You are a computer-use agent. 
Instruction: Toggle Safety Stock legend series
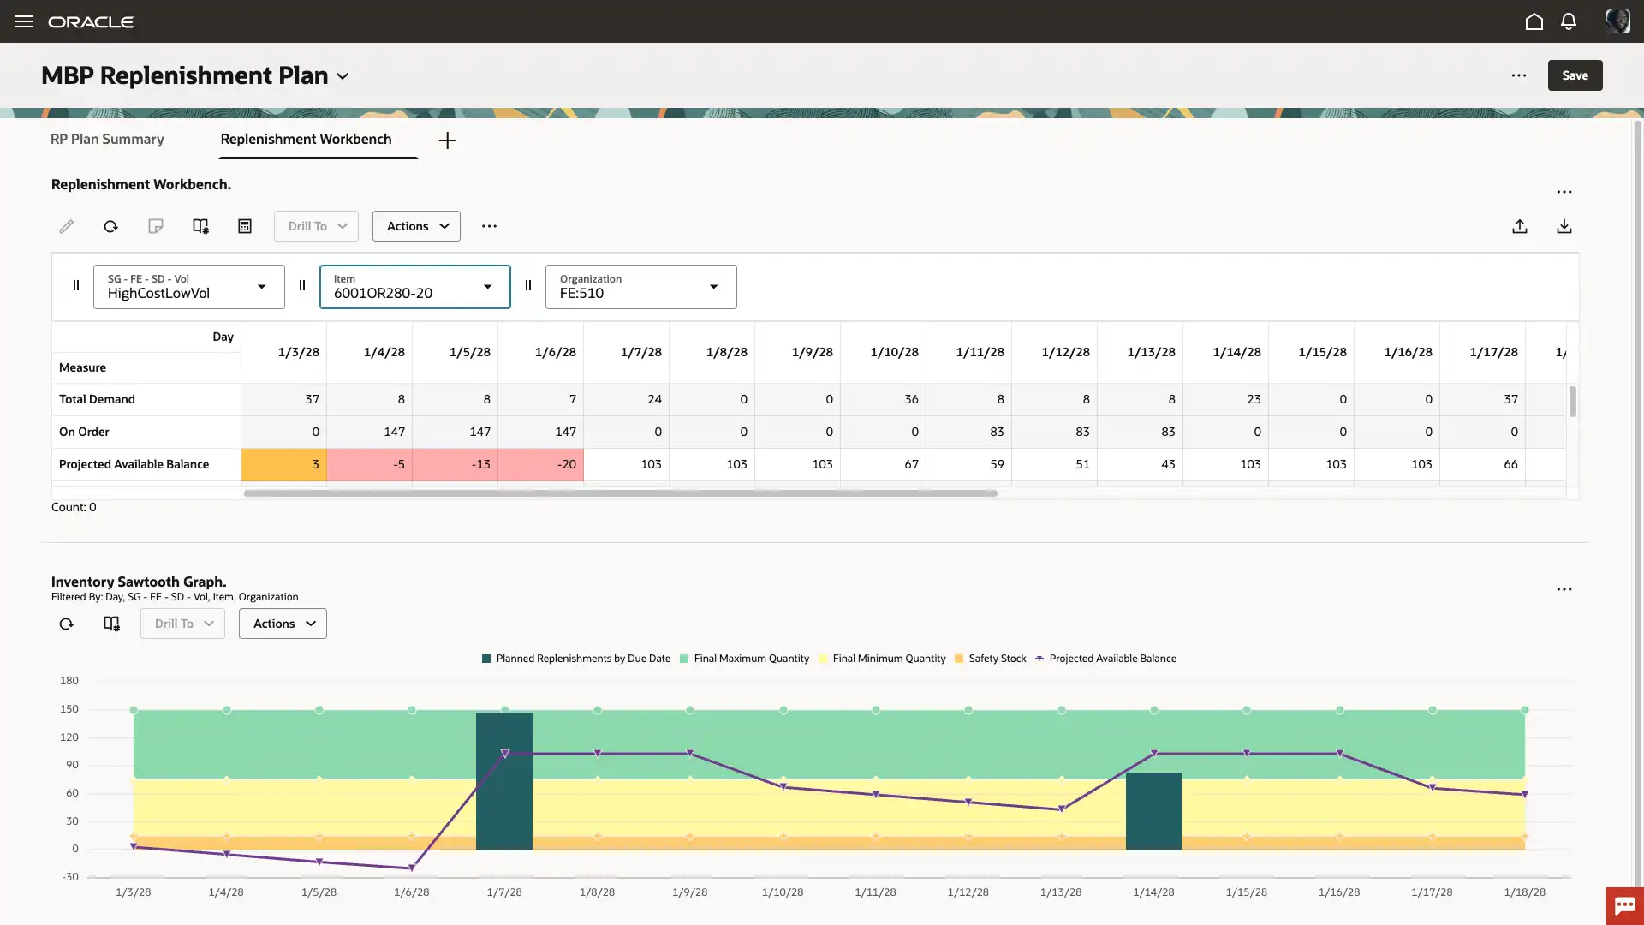tap(996, 659)
